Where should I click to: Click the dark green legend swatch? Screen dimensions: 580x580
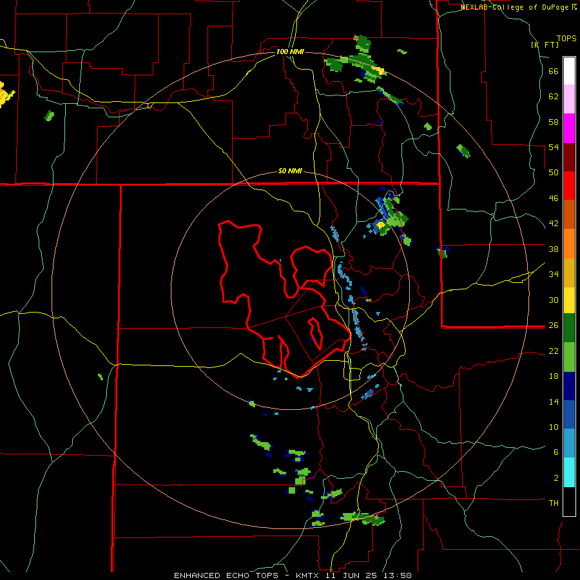coord(569,328)
